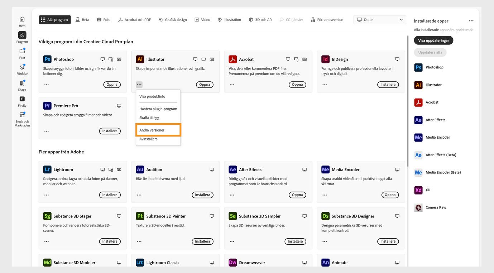
Task: Install InDesign with Installera button
Action: 388,85
